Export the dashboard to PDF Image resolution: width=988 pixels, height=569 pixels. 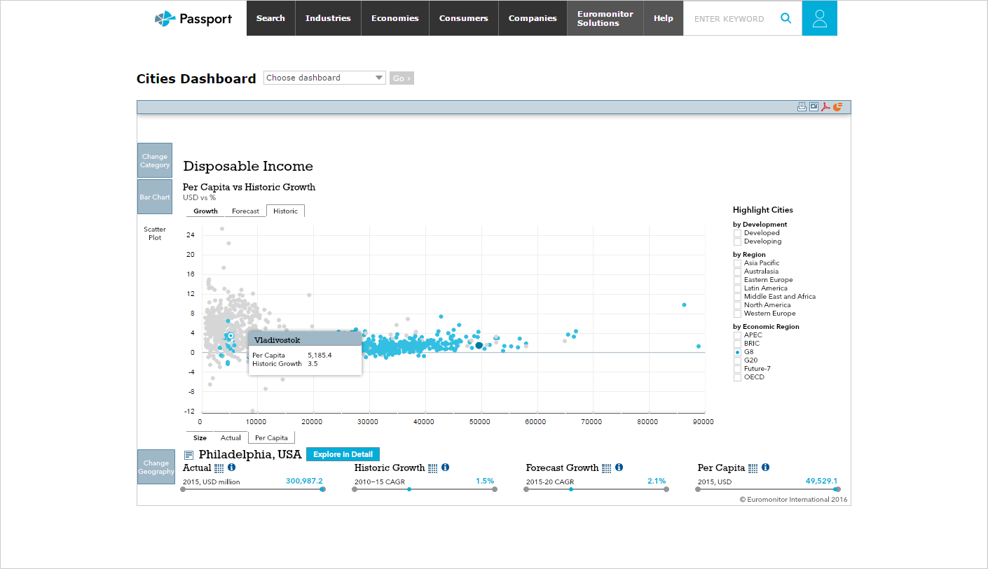coord(825,106)
